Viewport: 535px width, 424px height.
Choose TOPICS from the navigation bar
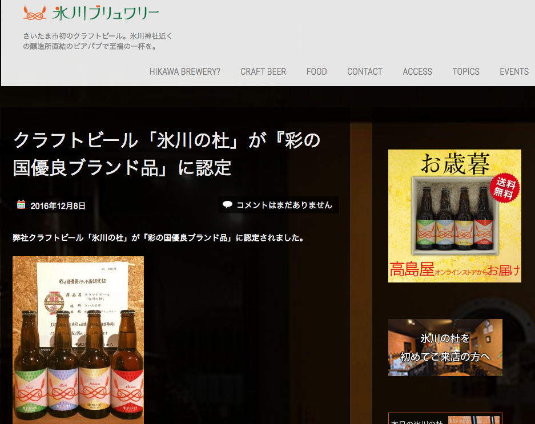[465, 71]
